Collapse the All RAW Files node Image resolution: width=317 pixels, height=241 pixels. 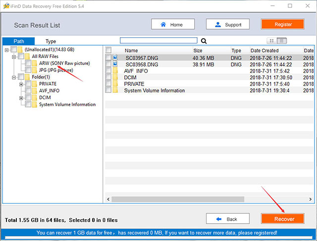14,57
